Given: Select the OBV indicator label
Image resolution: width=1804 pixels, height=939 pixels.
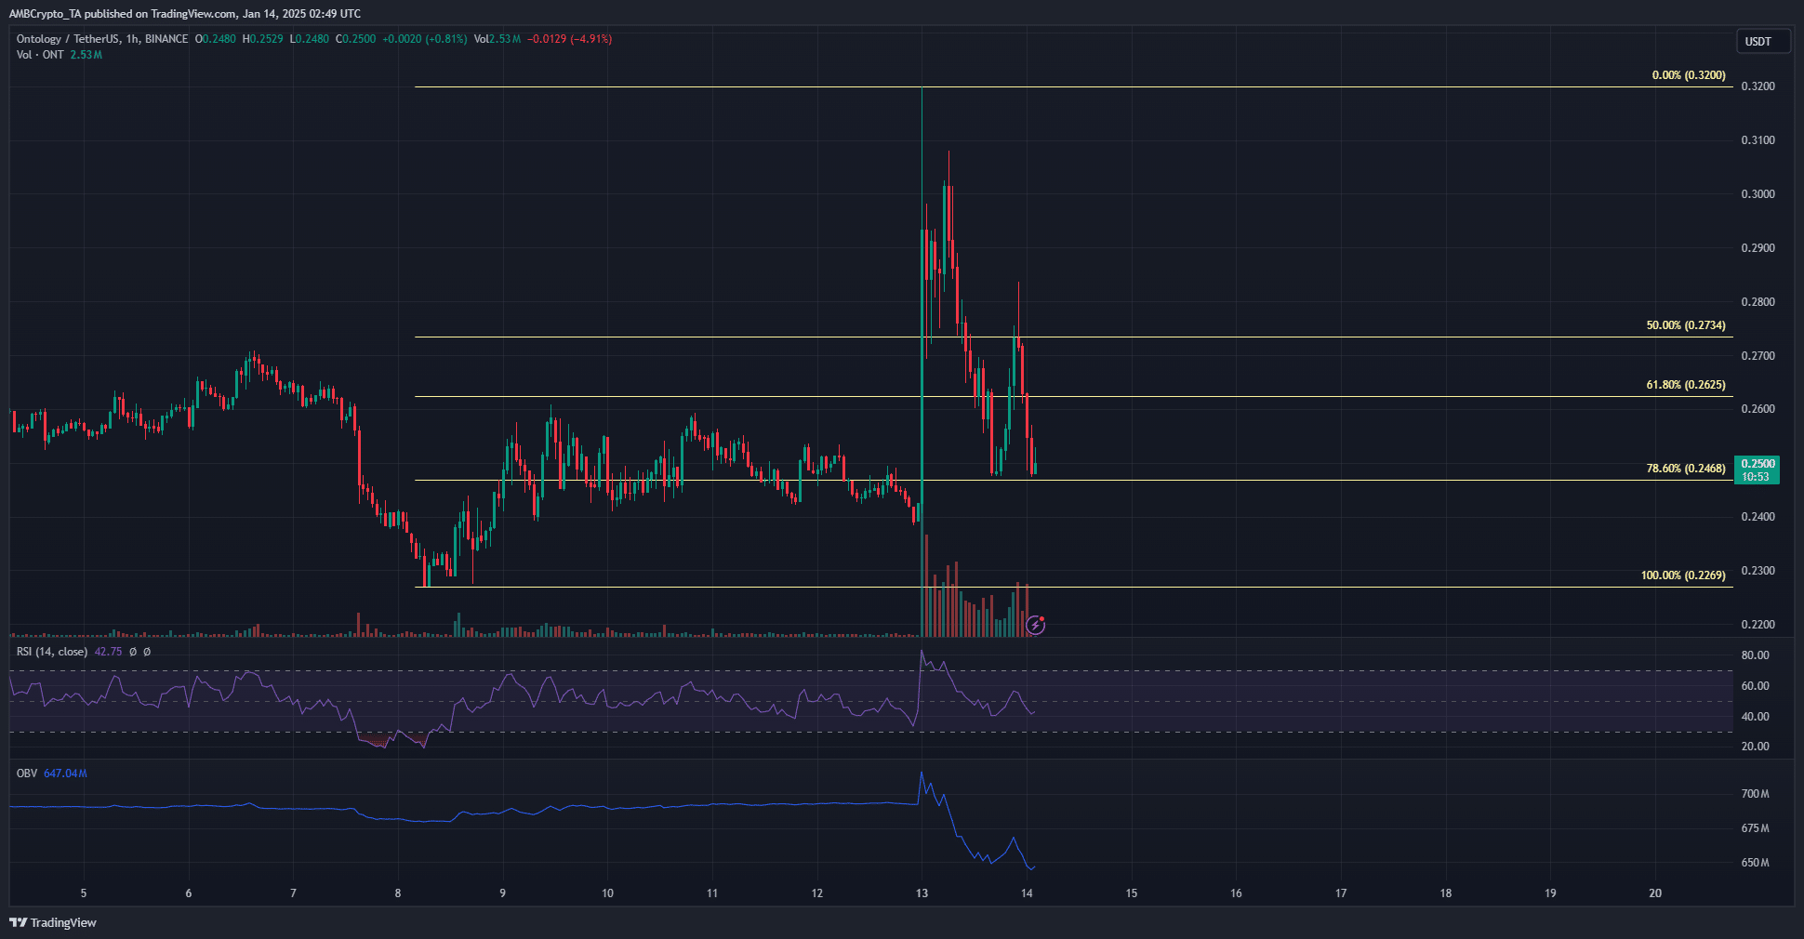Looking at the screenshot, I should tap(27, 774).
